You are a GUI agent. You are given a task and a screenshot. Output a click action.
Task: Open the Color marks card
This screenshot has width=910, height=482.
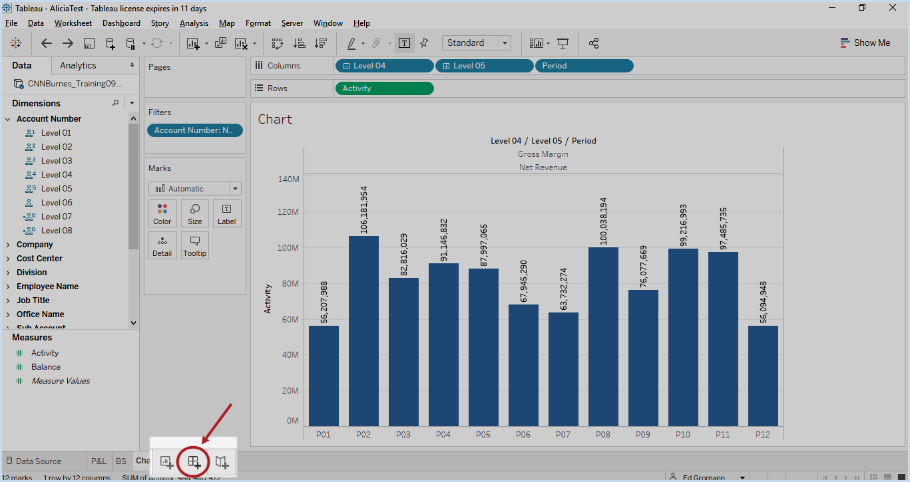point(162,213)
